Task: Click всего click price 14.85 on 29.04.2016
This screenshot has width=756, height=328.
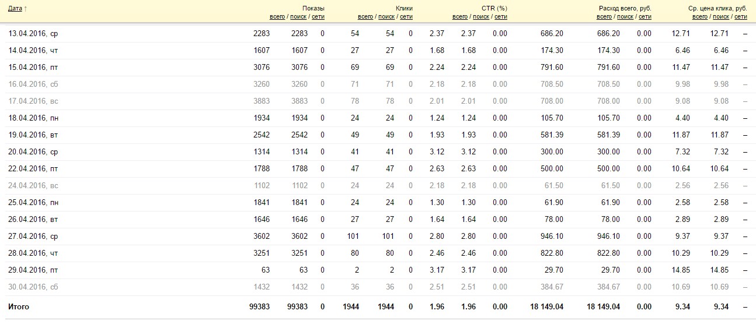Action: tap(681, 270)
